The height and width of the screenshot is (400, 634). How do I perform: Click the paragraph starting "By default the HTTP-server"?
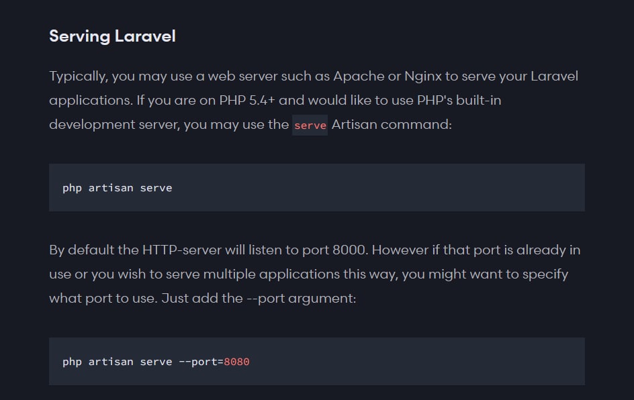pos(315,274)
